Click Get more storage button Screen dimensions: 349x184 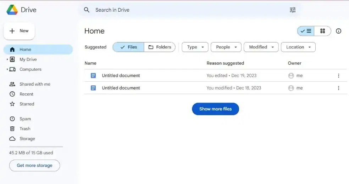click(34, 165)
